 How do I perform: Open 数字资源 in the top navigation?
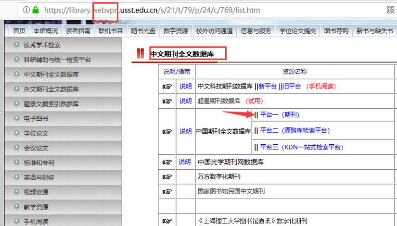[x=175, y=31]
